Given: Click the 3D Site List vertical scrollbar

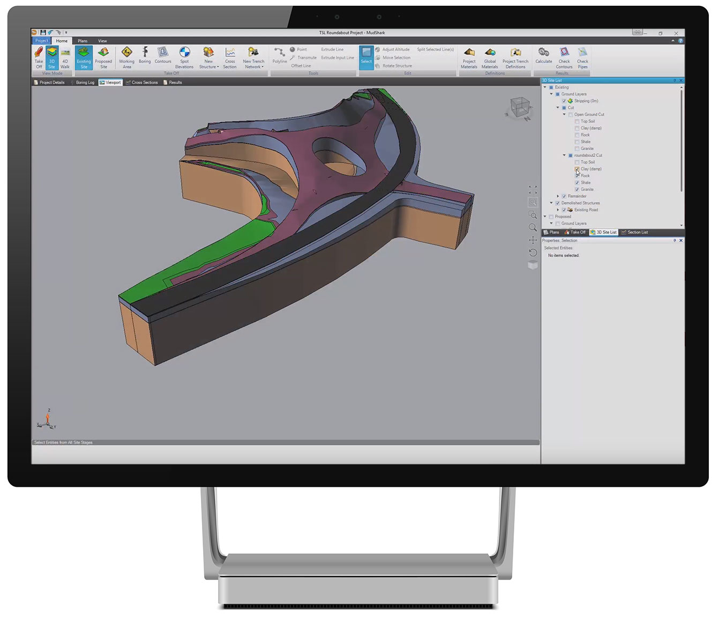Looking at the screenshot, I should [682, 140].
